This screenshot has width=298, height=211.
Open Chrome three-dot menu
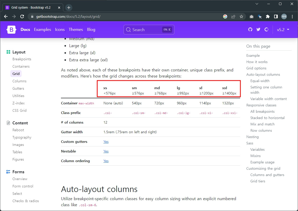292,16
